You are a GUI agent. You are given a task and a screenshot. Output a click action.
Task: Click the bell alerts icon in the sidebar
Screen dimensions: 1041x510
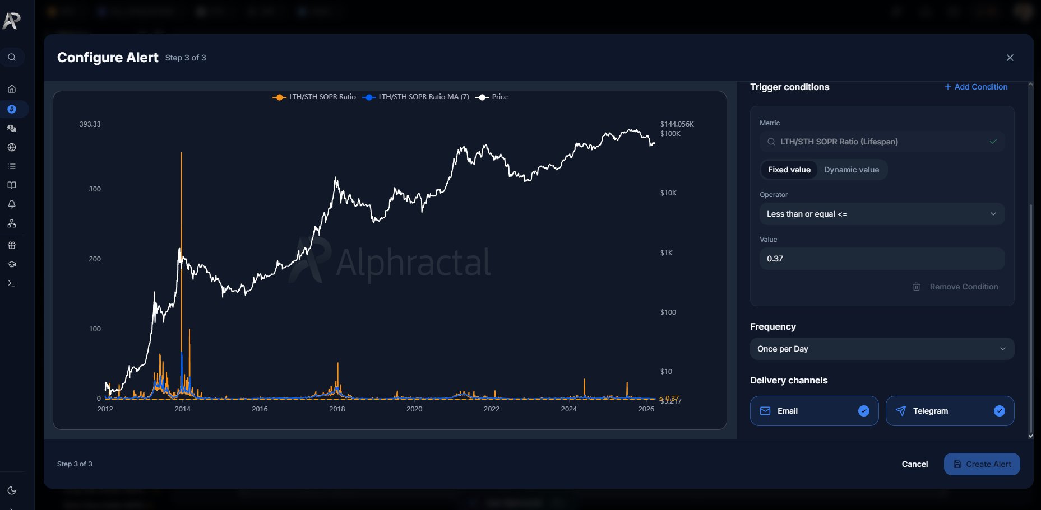click(x=12, y=204)
